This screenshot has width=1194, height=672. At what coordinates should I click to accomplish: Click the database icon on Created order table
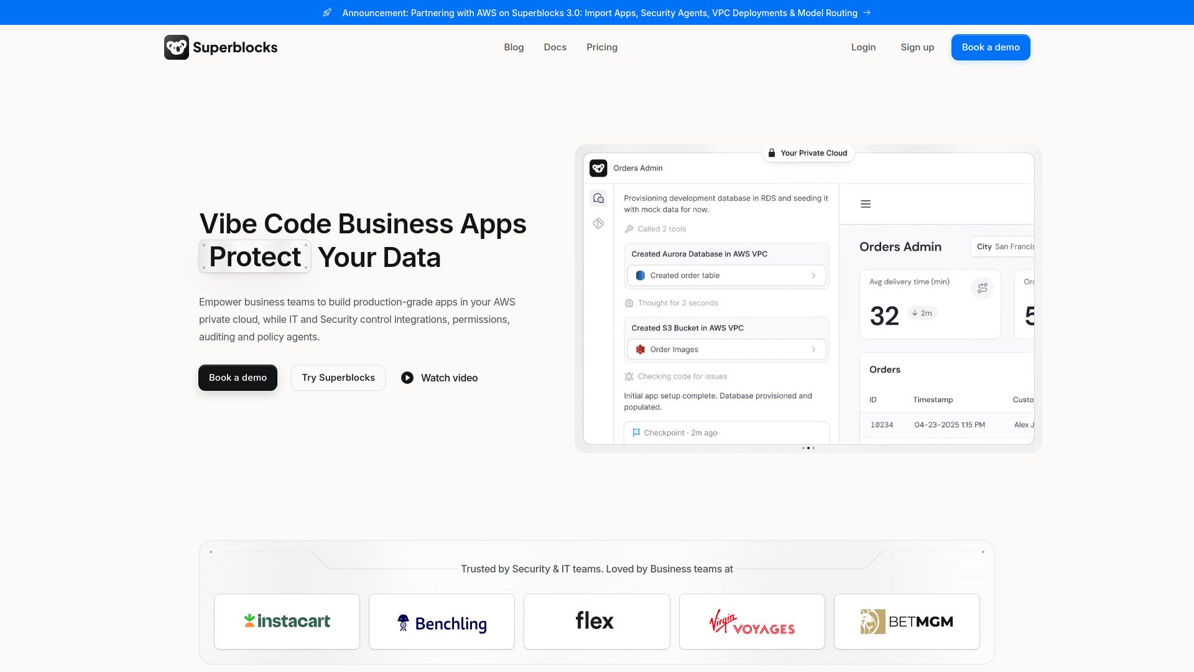641,276
